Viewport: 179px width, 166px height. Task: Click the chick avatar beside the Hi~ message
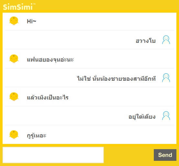[x=14, y=21]
